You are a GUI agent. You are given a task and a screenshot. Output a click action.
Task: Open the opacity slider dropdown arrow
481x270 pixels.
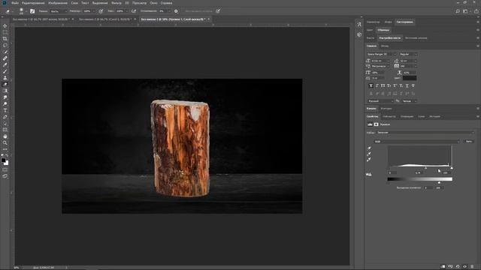93,11
